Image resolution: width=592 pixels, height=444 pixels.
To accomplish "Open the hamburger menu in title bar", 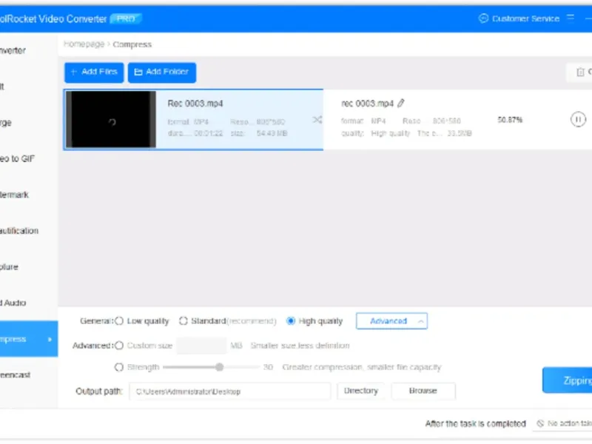I will tap(571, 18).
